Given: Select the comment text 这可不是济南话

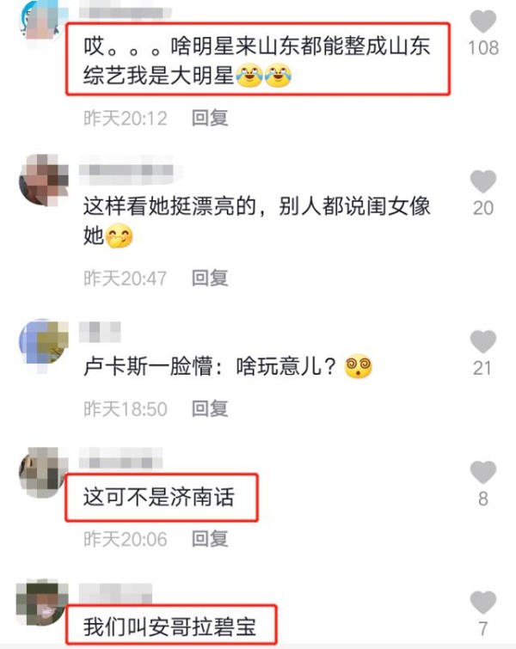Looking at the screenshot, I should click(159, 497).
